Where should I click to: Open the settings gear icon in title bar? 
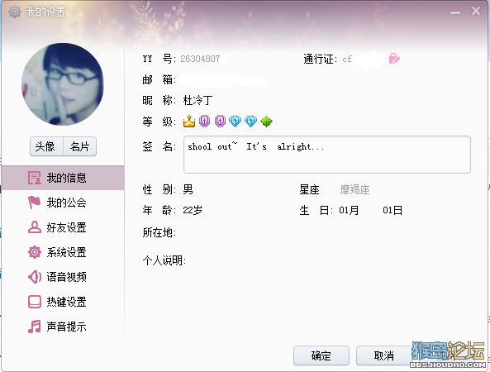[x=14, y=12]
